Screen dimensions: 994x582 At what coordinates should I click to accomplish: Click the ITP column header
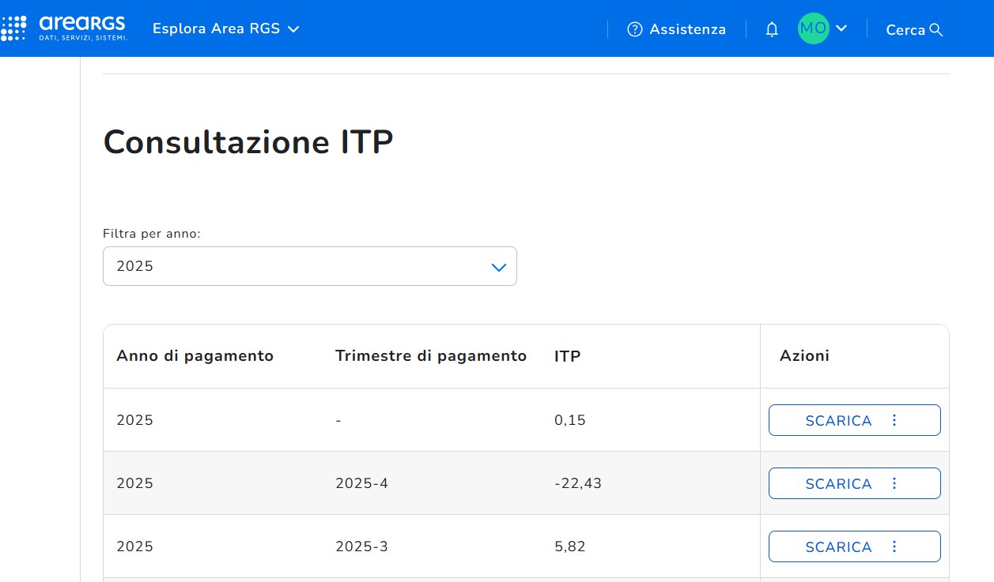[x=567, y=356]
